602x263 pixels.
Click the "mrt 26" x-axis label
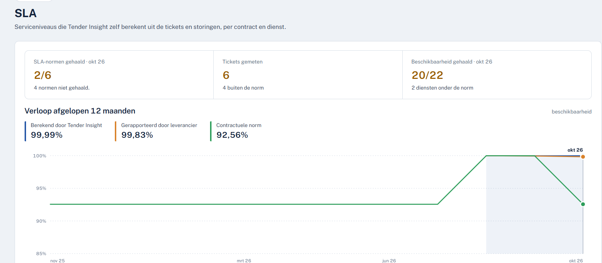(x=244, y=261)
